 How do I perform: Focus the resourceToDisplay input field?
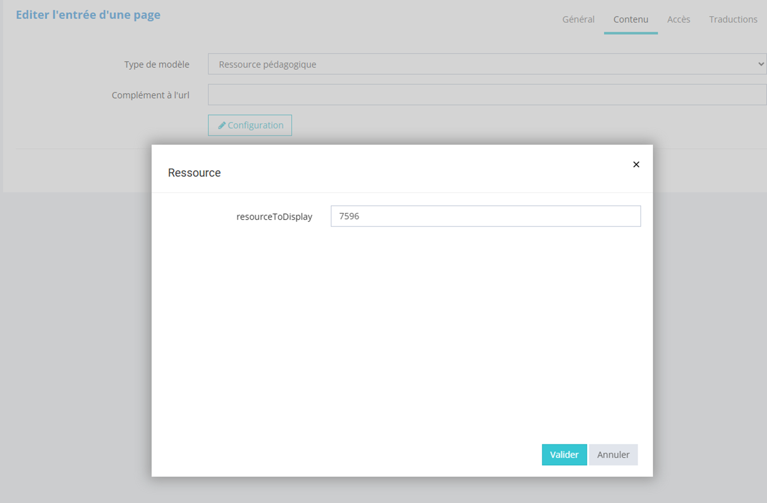click(x=485, y=216)
